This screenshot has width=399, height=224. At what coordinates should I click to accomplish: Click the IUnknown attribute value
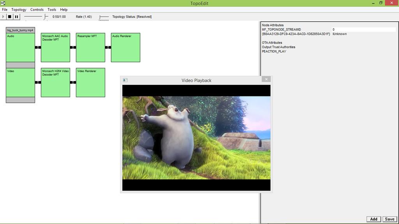[339, 34]
